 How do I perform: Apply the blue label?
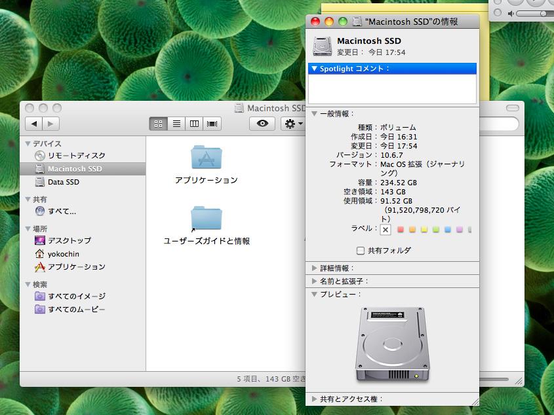coord(448,229)
